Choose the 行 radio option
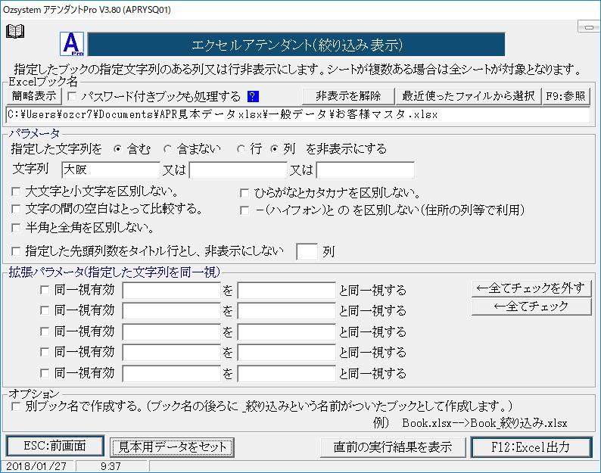Image resolution: width=601 pixels, height=473 pixels. [x=241, y=149]
